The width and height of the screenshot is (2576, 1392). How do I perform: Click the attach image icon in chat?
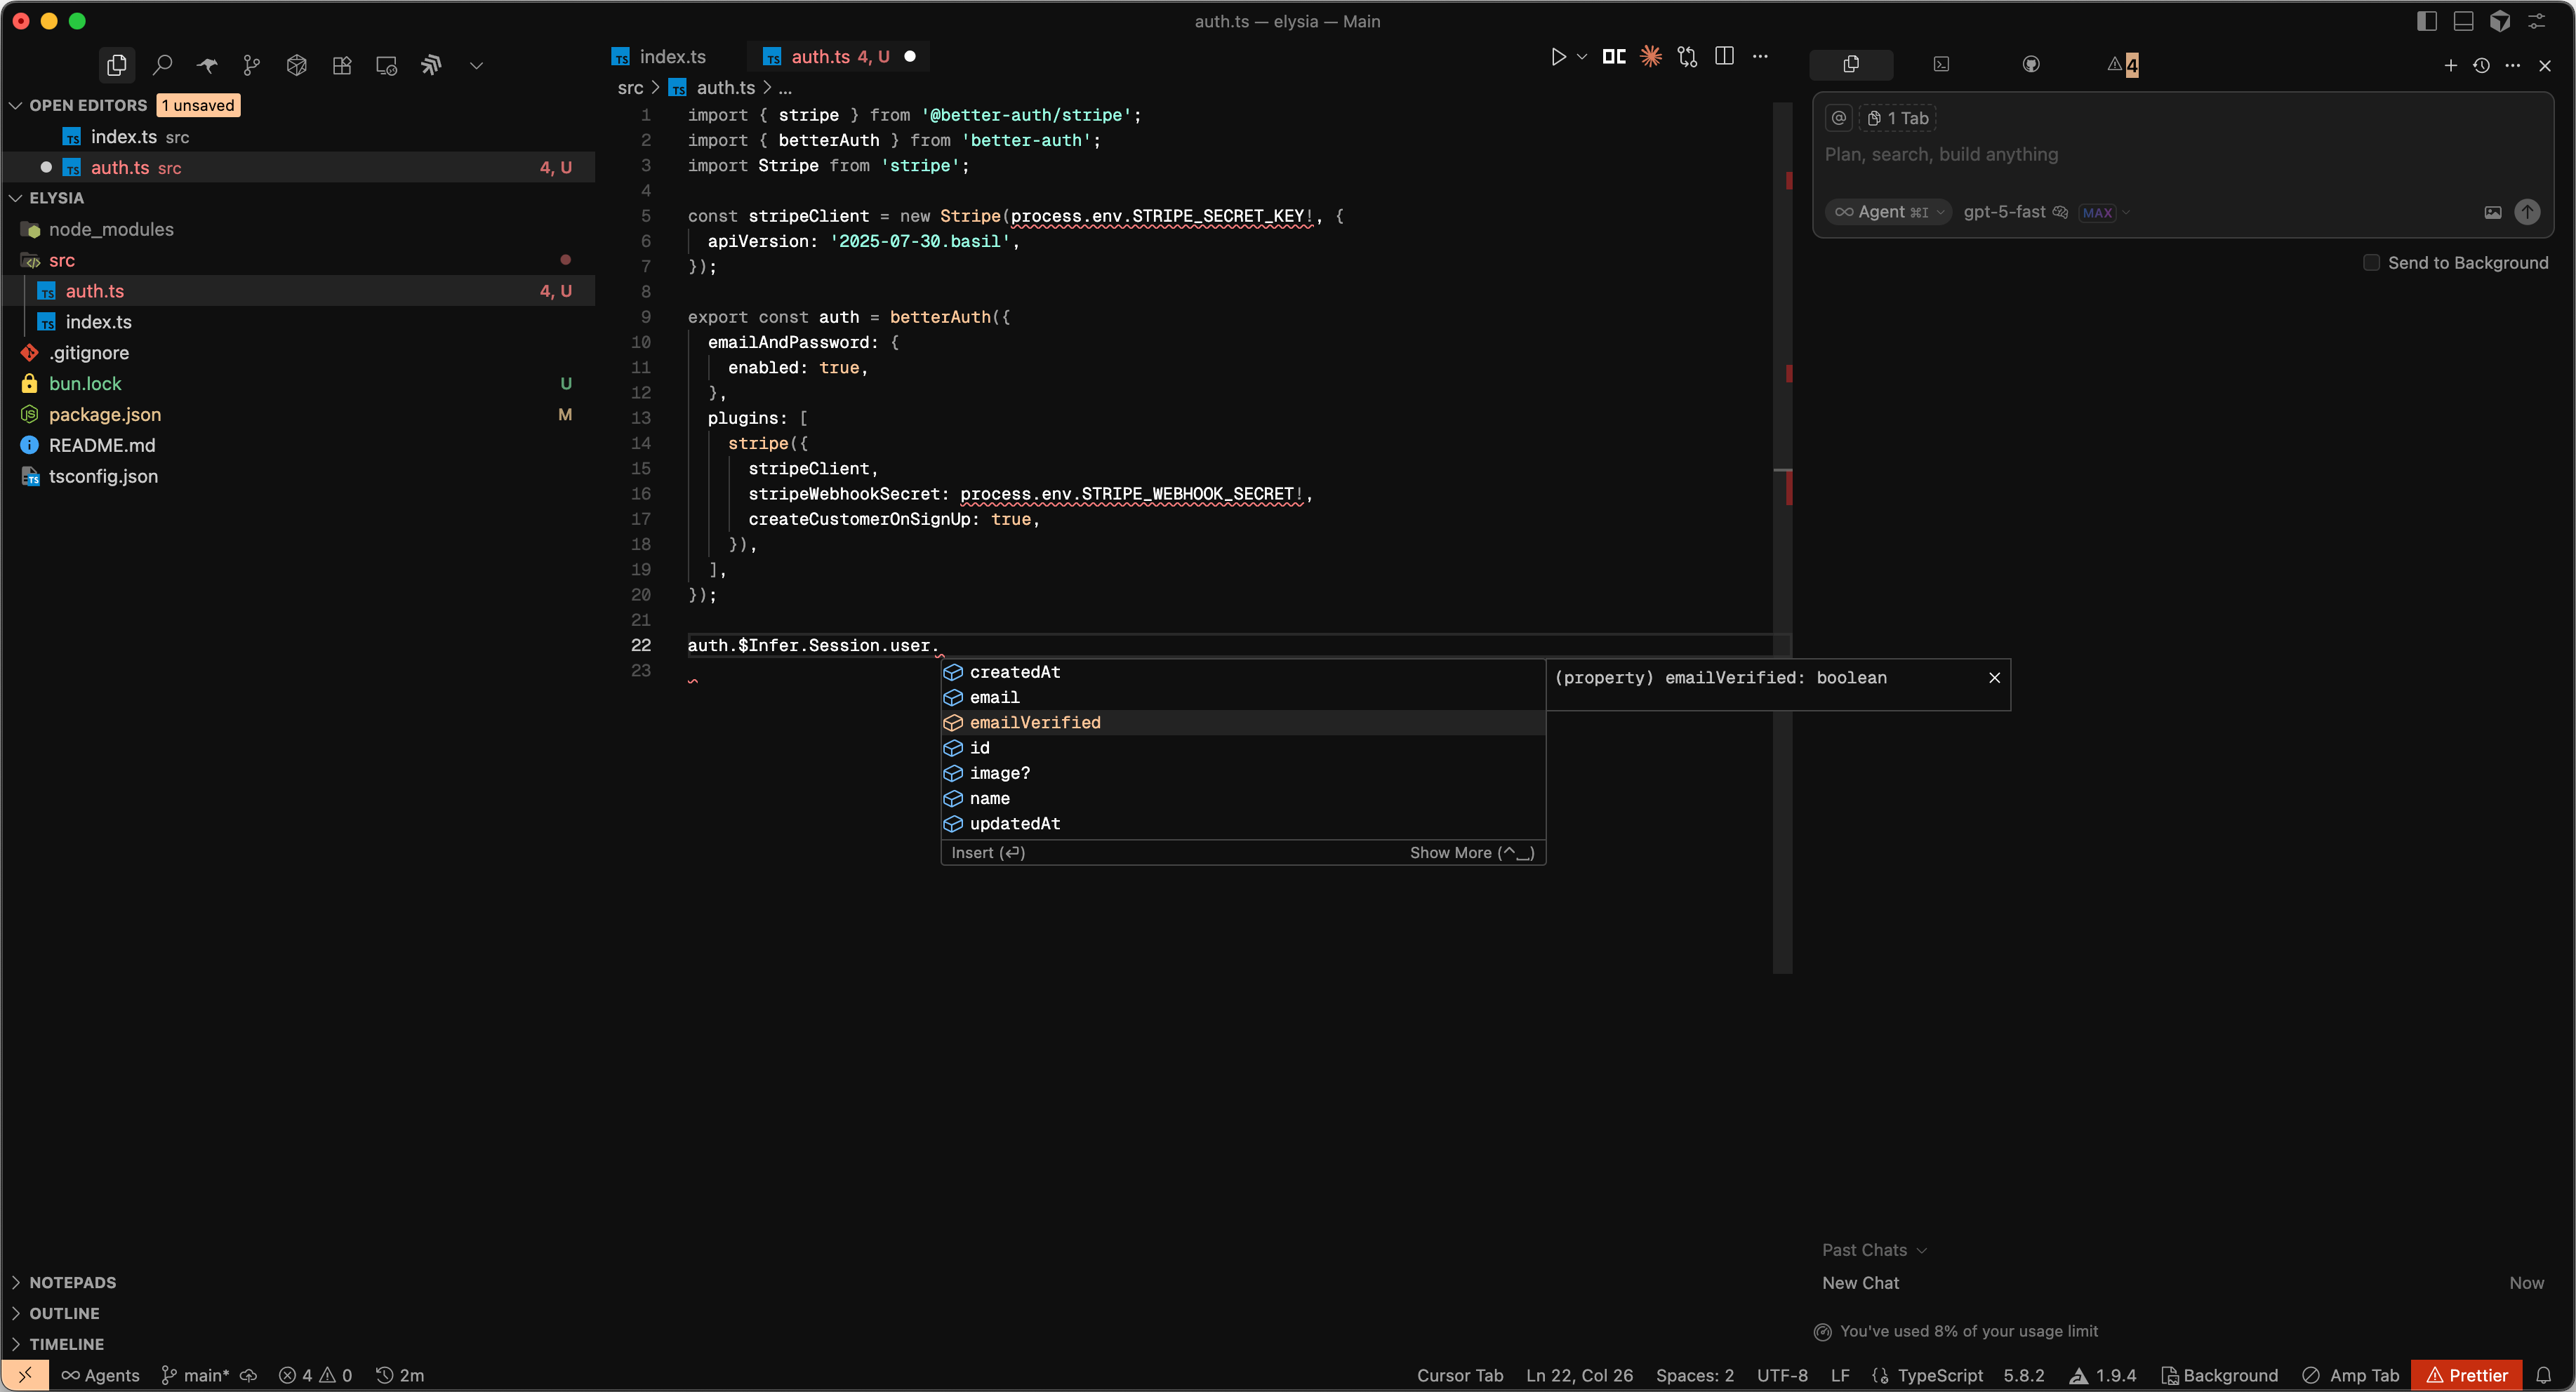pyautogui.click(x=2492, y=212)
